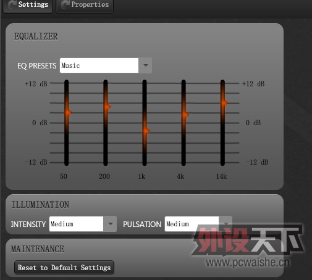Click the www.pcwaishe.cn watermark link
312x280 pixels.
(248, 263)
